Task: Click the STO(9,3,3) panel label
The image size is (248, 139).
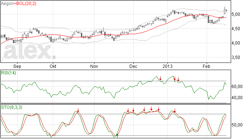Action: click(12, 107)
